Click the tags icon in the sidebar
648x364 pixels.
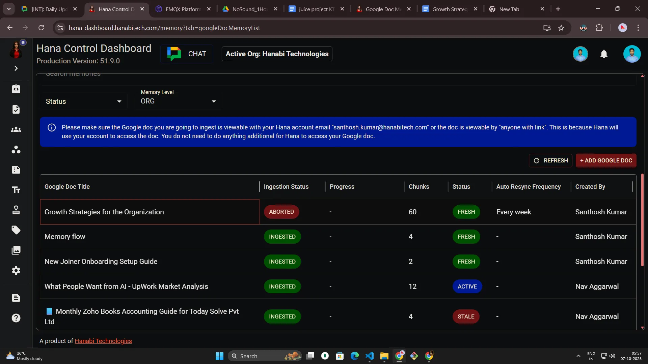[x=16, y=230]
